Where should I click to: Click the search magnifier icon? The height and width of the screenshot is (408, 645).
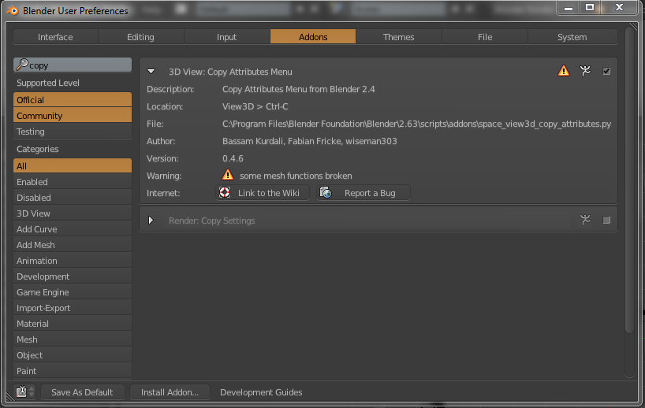point(22,65)
